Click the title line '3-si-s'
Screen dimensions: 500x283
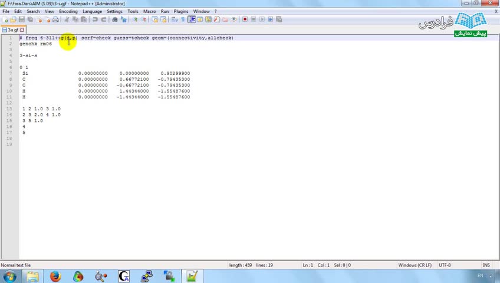(x=28, y=55)
